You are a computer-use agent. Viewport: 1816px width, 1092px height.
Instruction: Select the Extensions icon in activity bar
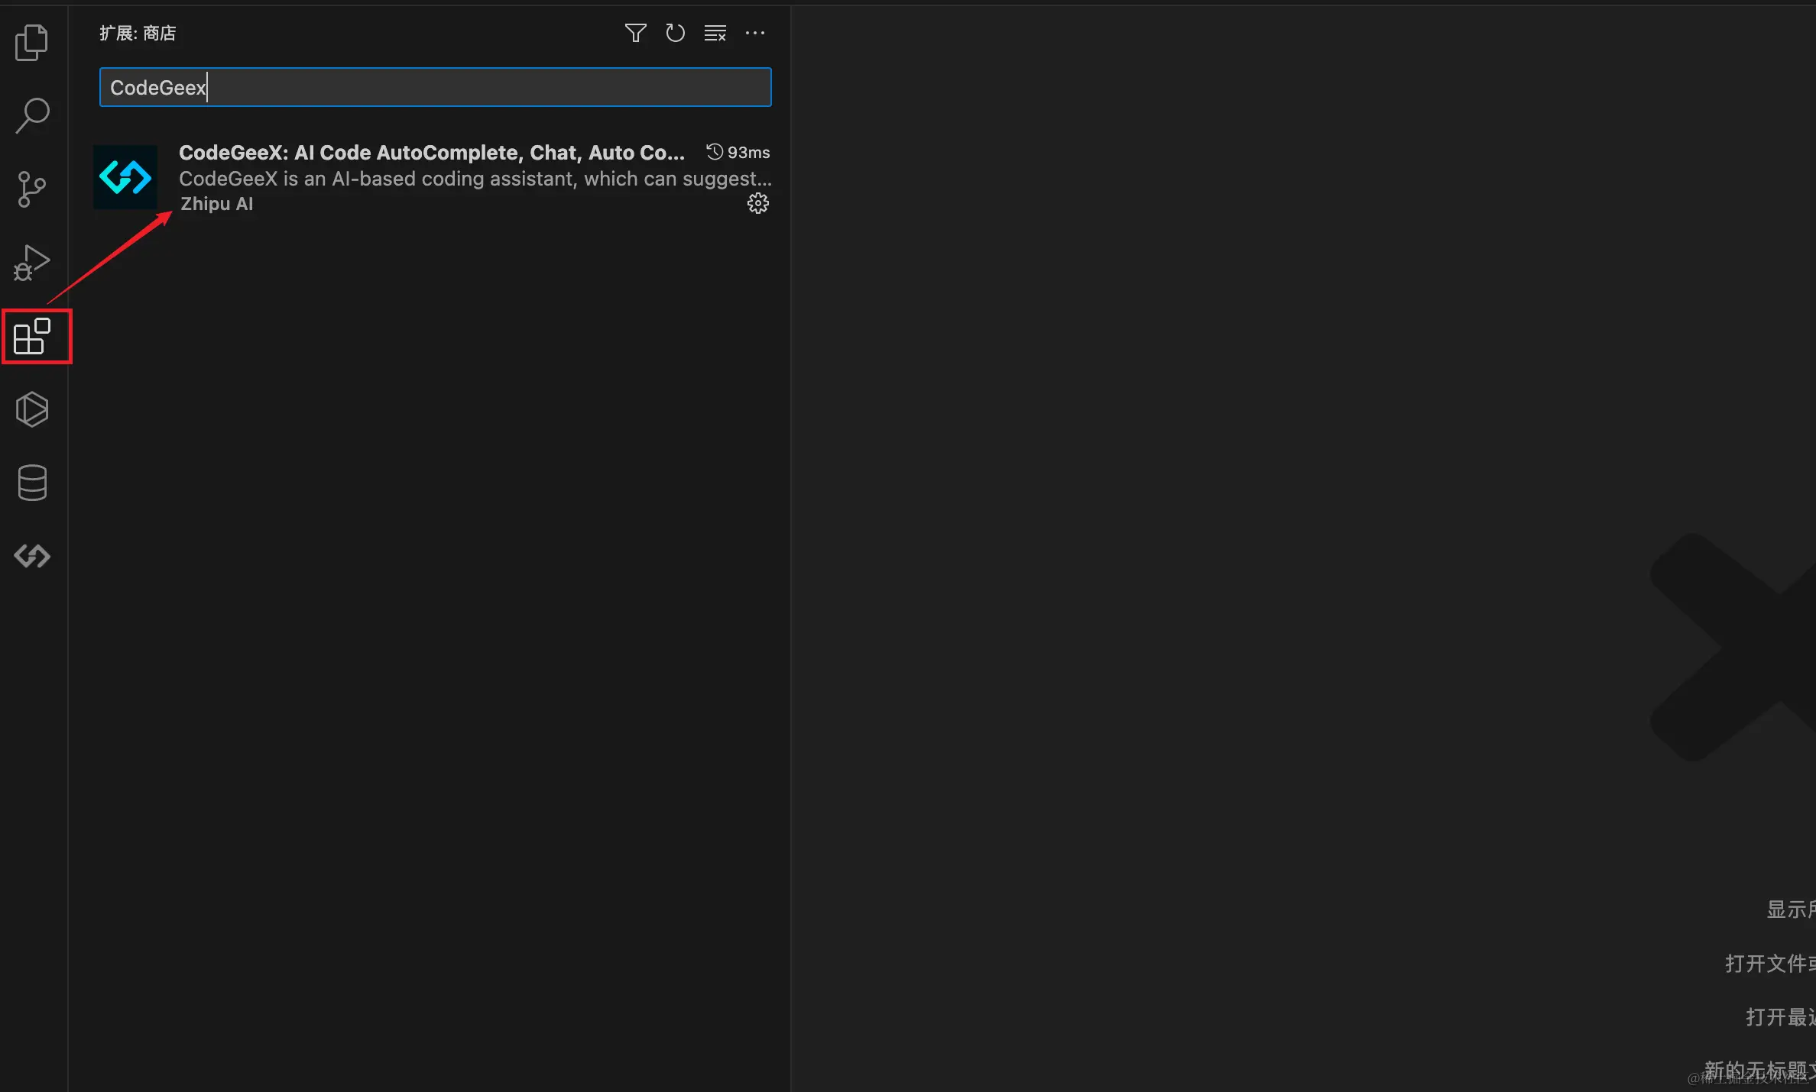(x=32, y=337)
